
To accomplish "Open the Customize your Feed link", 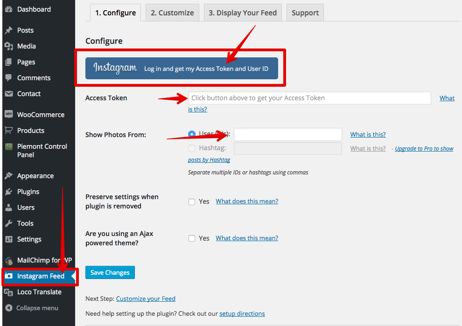I will click(146, 298).
